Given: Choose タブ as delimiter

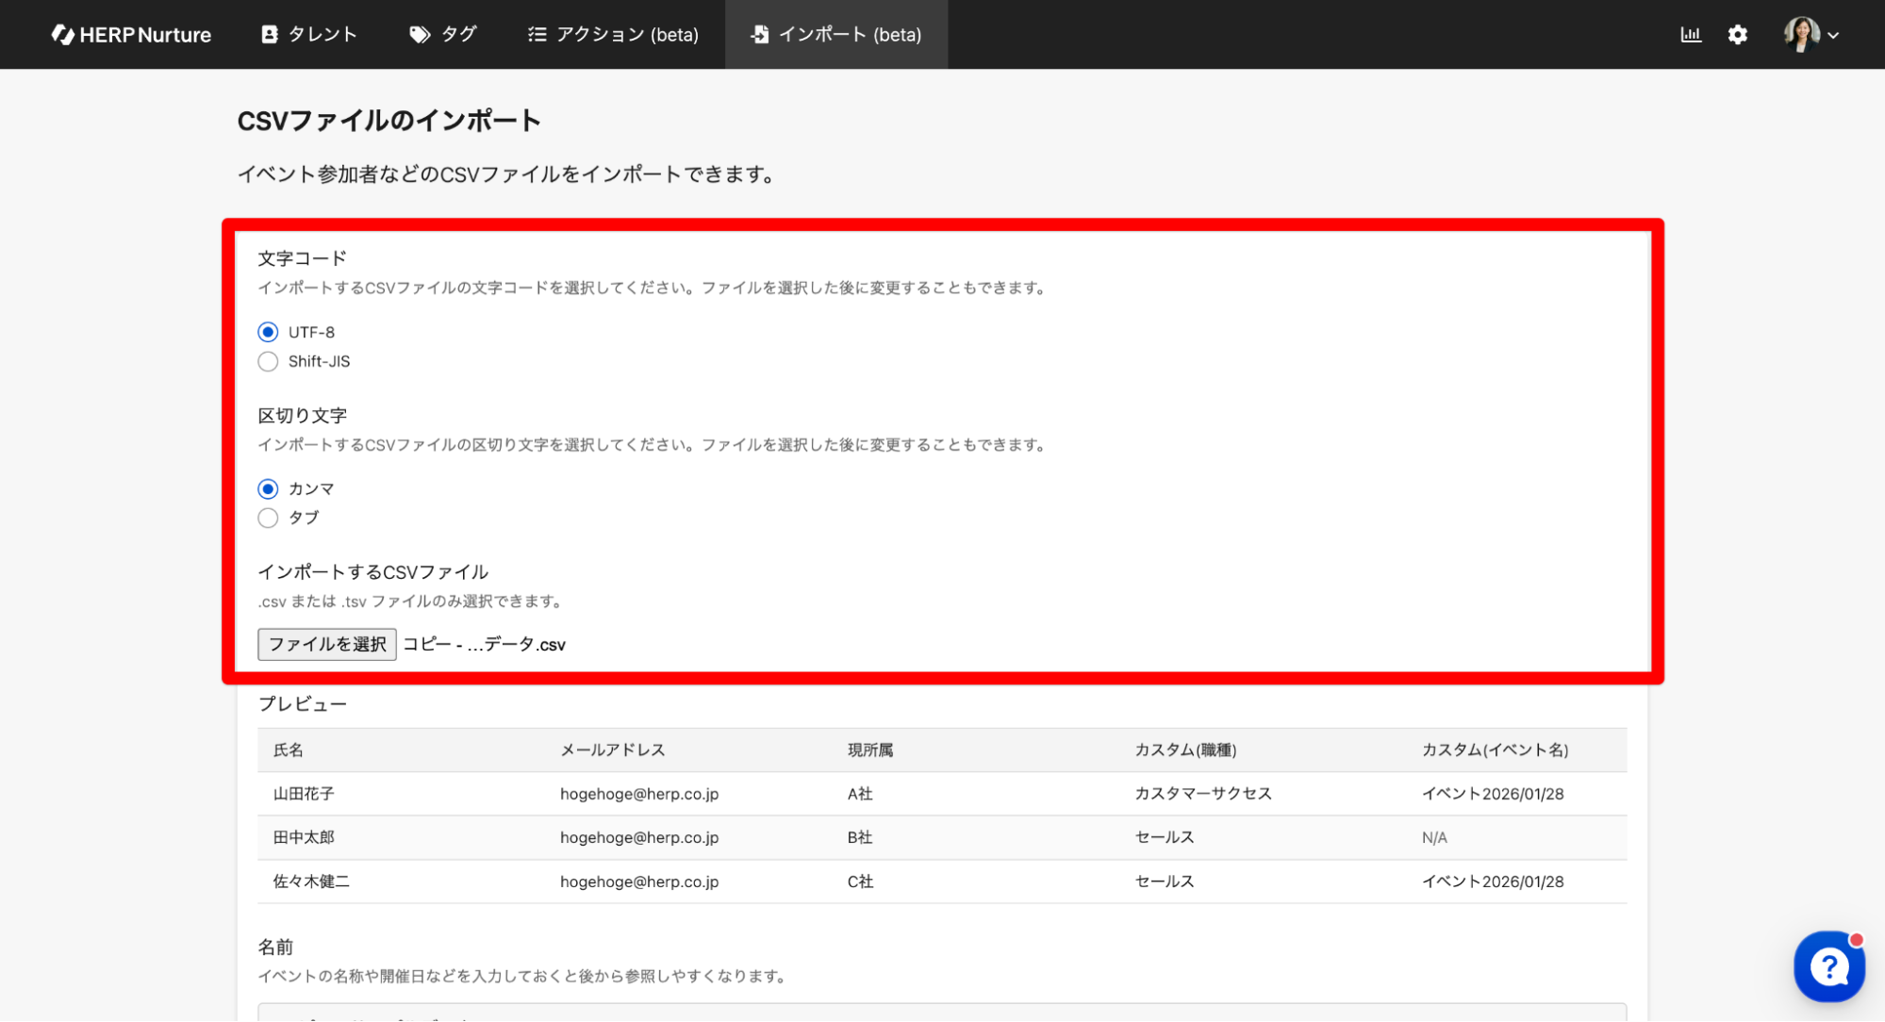Looking at the screenshot, I should tap(268, 518).
